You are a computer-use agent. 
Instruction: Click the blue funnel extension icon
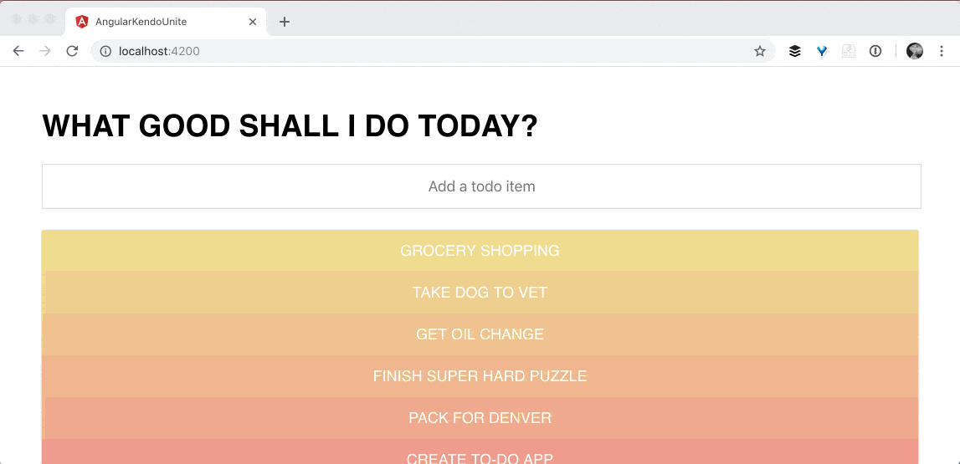point(822,51)
